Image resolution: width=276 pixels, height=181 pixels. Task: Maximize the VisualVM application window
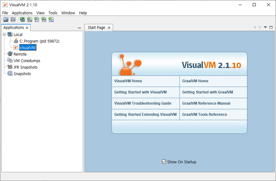tap(254, 5)
